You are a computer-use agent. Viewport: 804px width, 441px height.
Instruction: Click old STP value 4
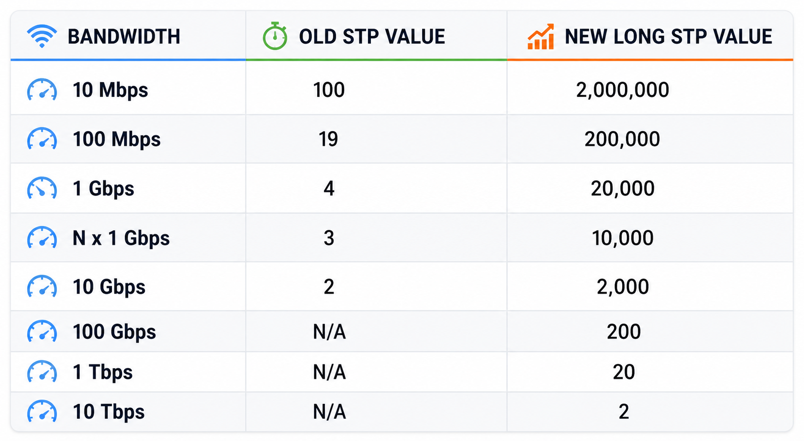(x=329, y=188)
